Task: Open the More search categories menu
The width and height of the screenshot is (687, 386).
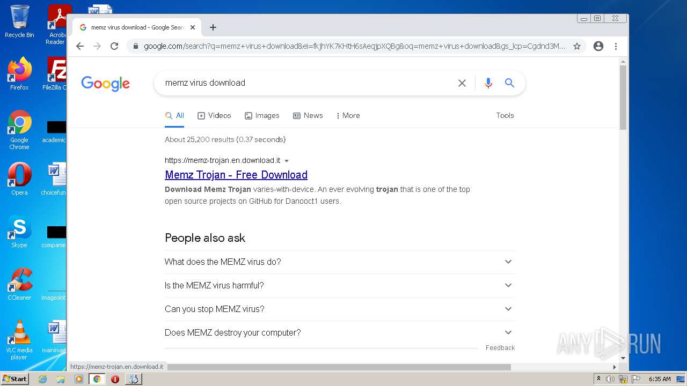Action: click(348, 115)
